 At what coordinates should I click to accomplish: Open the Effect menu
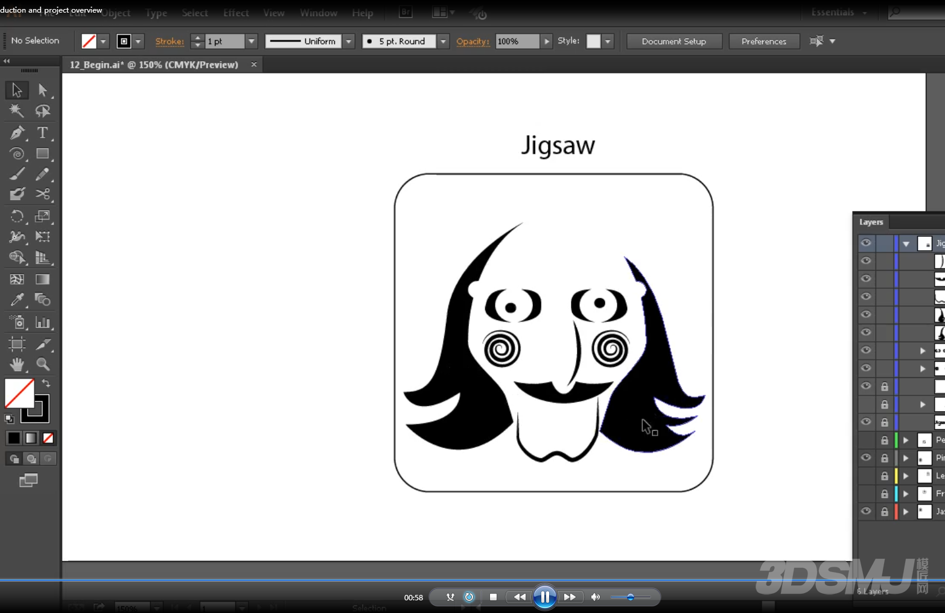(236, 13)
